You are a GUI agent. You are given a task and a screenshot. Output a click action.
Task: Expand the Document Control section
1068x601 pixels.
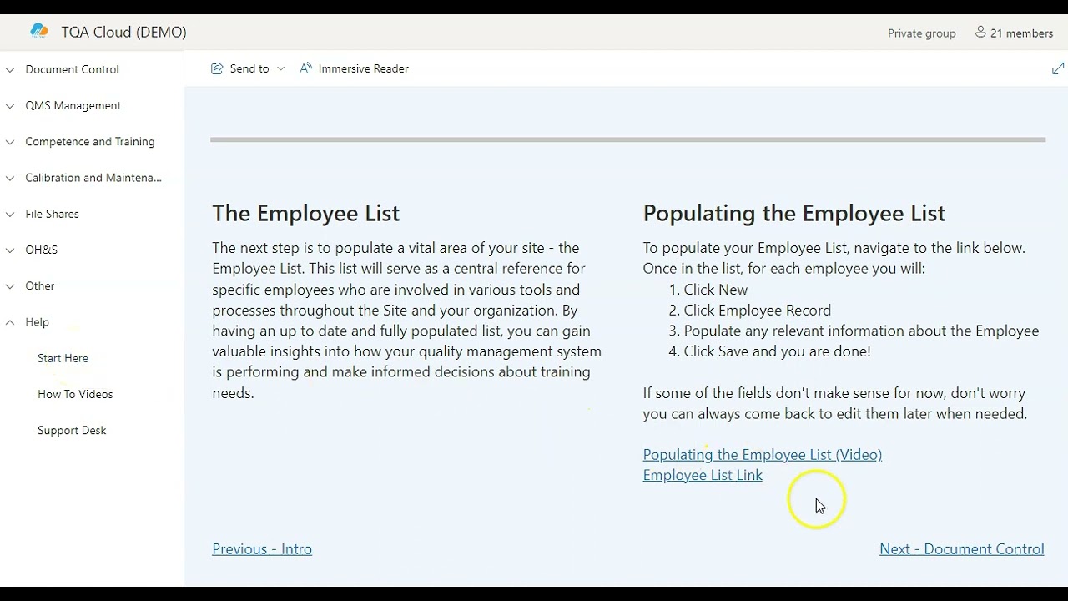click(10, 70)
